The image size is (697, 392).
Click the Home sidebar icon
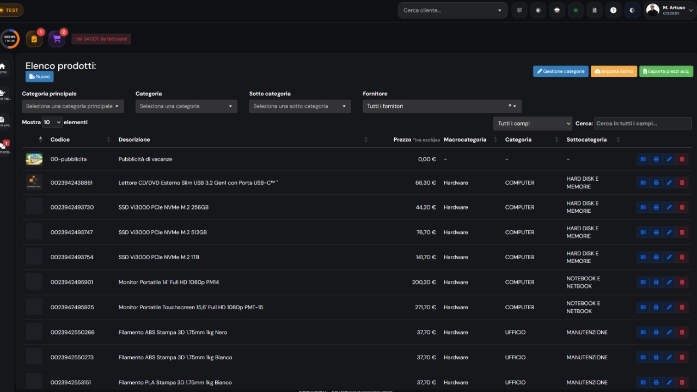[x=3, y=68]
